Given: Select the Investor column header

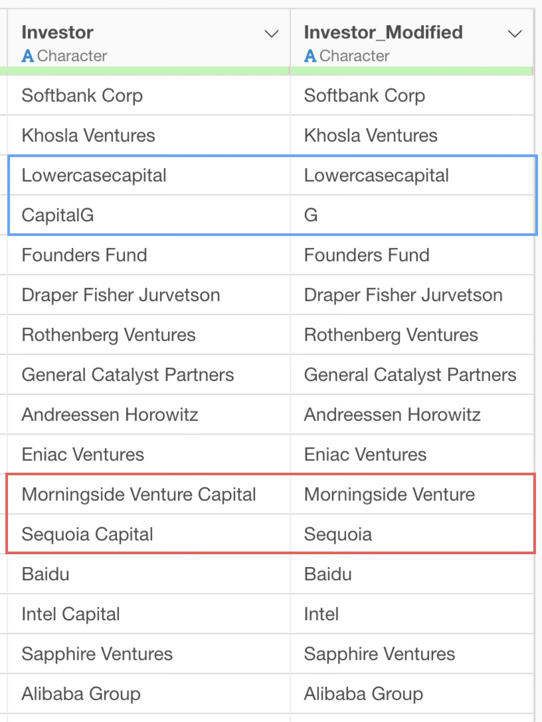Looking at the screenshot, I should 57,32.
